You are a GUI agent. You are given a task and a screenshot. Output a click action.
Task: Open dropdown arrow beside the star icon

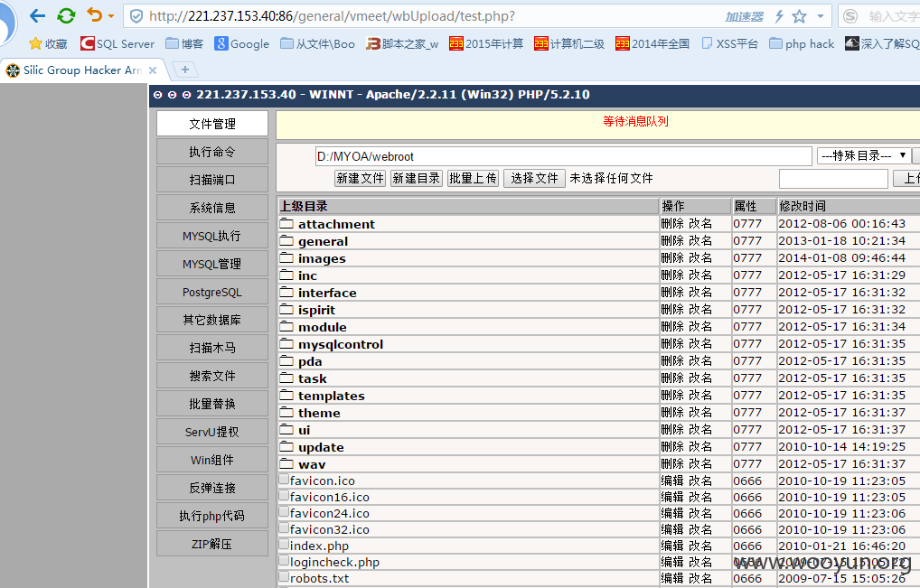click(x=821, y=16)
